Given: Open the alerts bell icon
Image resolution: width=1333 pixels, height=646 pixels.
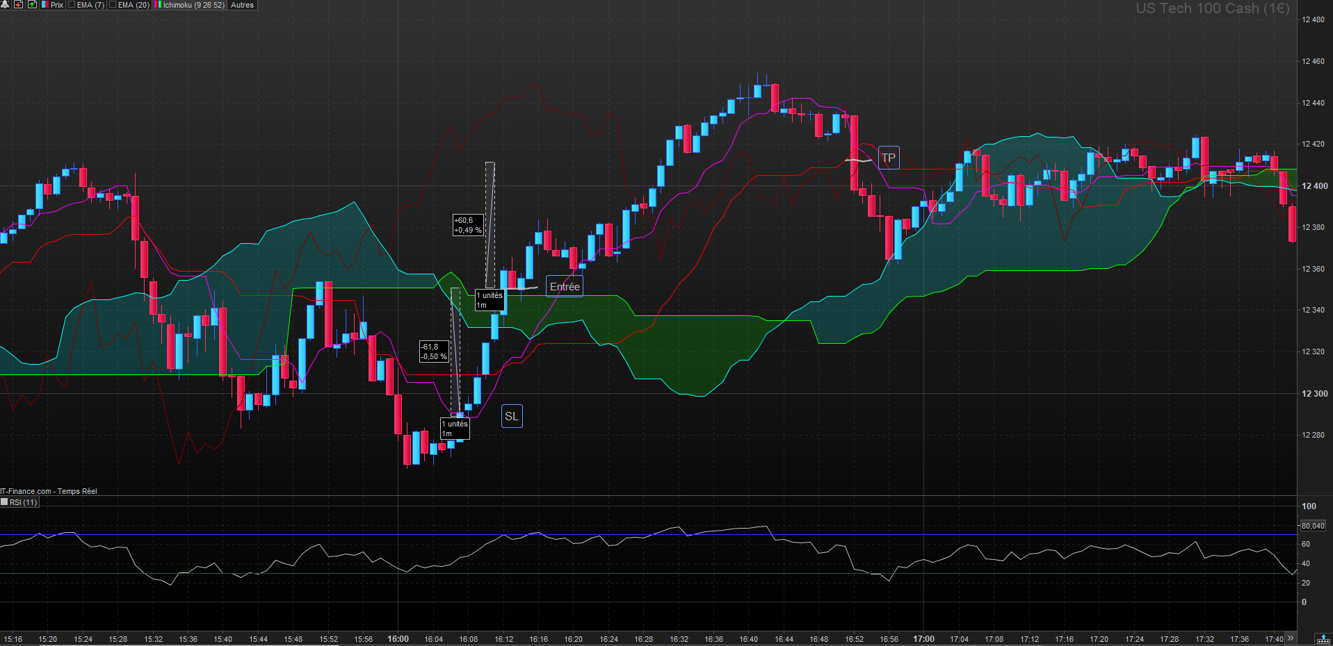Looking at the screenshot, I should [x=5, y=4].
